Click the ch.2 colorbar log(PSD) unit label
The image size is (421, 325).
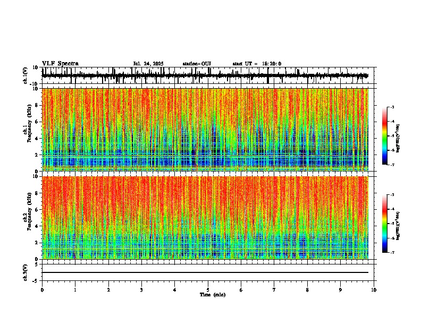pos(398,226)
